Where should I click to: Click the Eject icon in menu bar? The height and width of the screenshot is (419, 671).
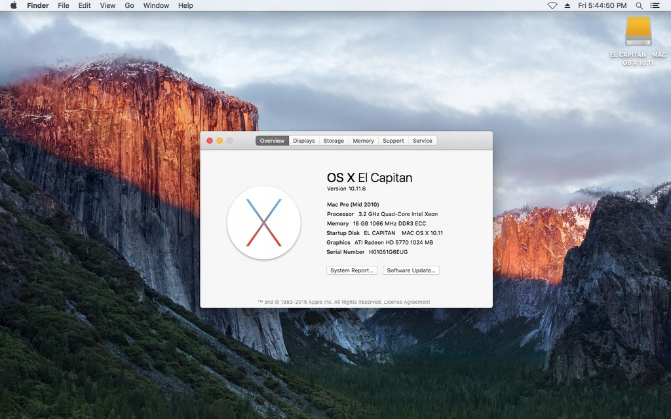point(567,5)
